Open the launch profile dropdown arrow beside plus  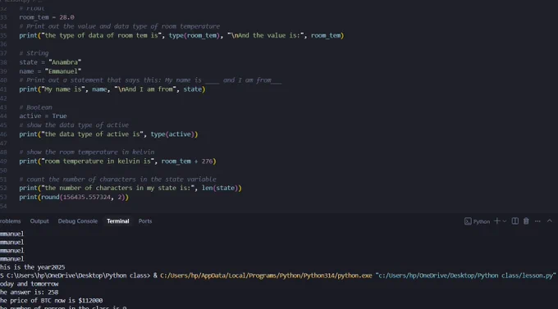point(505,221)
